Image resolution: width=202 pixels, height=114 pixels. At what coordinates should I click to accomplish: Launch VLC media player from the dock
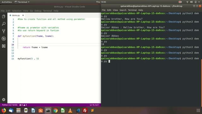tap(70, 111)
